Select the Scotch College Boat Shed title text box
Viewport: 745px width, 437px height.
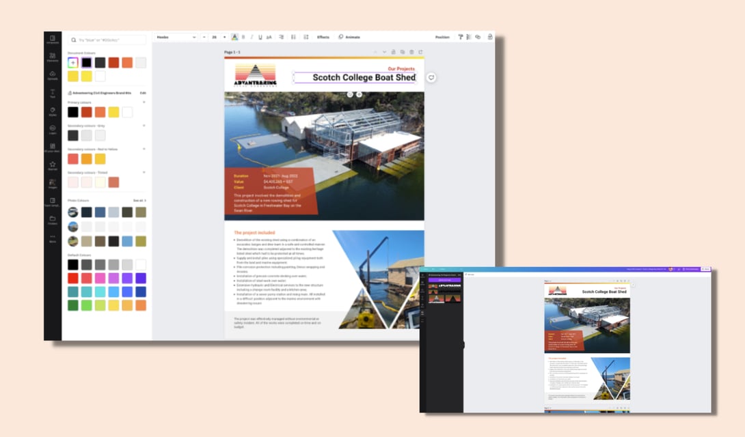pyautogui.click(x=355, y=78)
